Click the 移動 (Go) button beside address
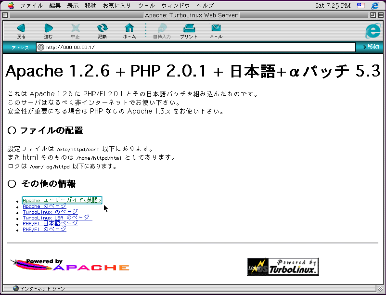 tap(371, 47)
